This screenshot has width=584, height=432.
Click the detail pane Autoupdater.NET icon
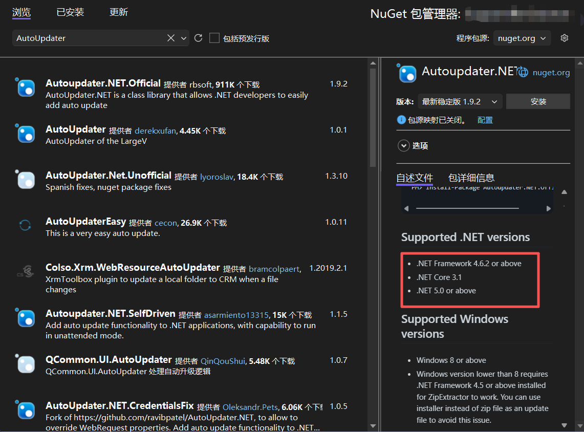pos(407,73)
